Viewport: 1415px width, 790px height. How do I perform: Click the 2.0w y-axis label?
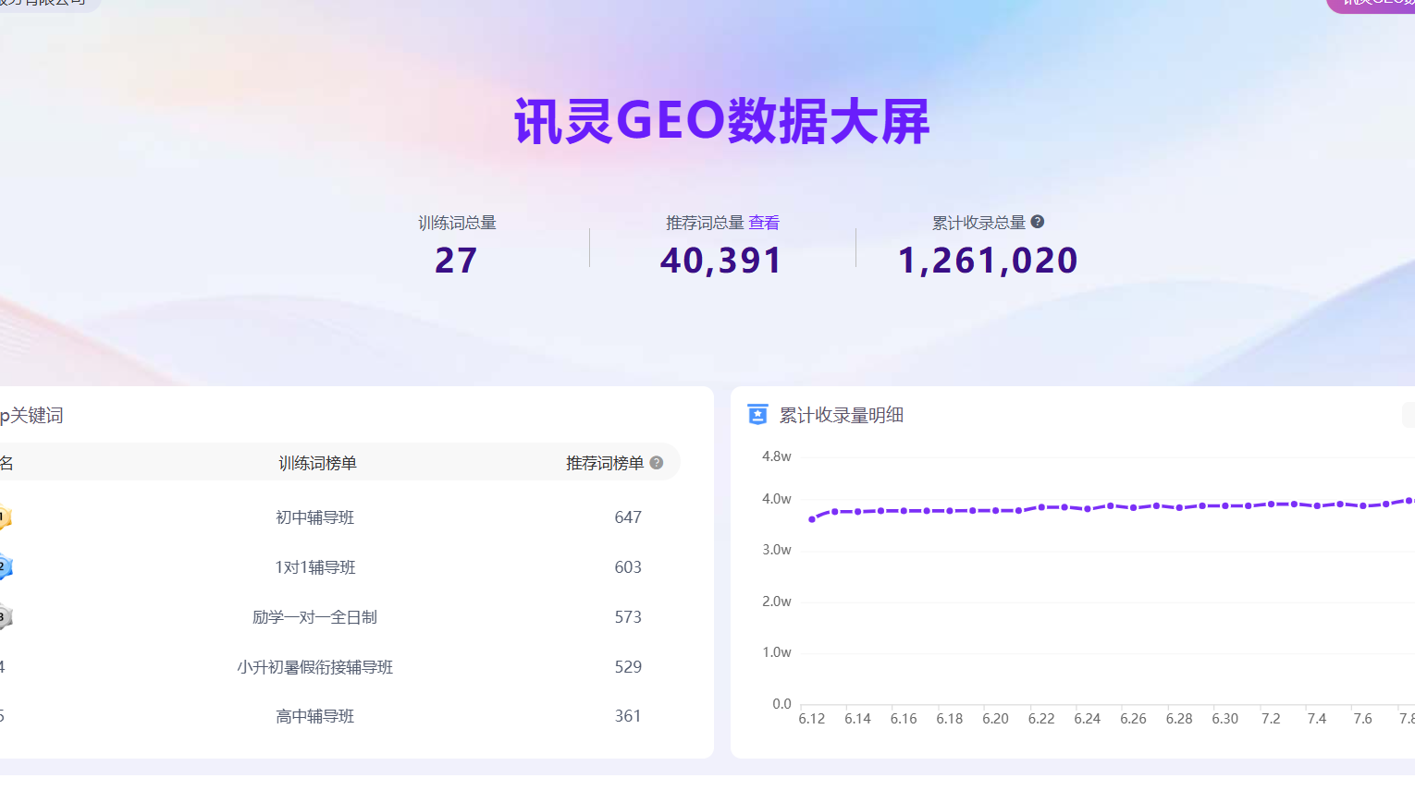tap(777, 602)
